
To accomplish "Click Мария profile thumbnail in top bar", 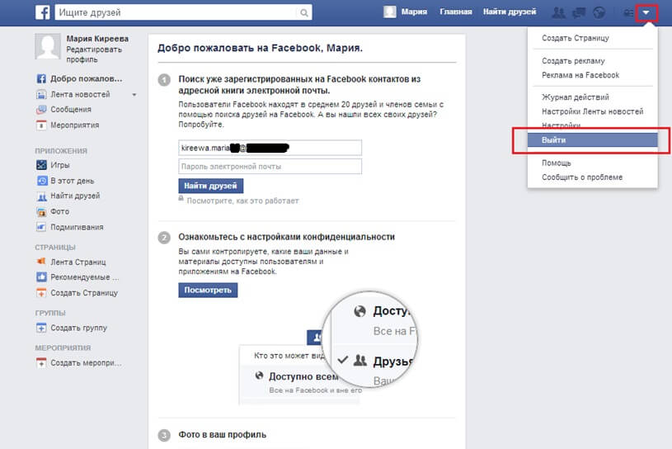I will [x=389, y=12].
